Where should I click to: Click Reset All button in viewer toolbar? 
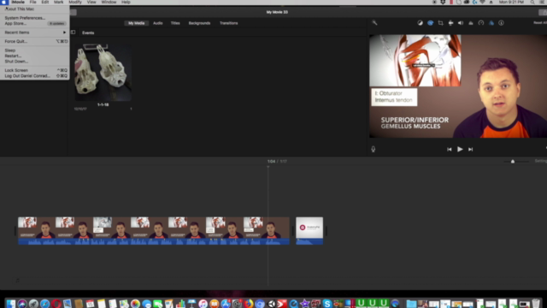(540, 23)
